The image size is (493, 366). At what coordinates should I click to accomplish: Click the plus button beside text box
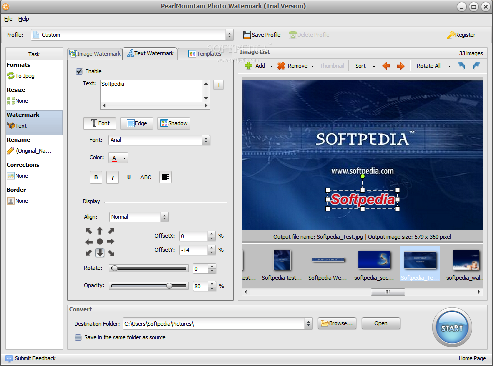219,85
